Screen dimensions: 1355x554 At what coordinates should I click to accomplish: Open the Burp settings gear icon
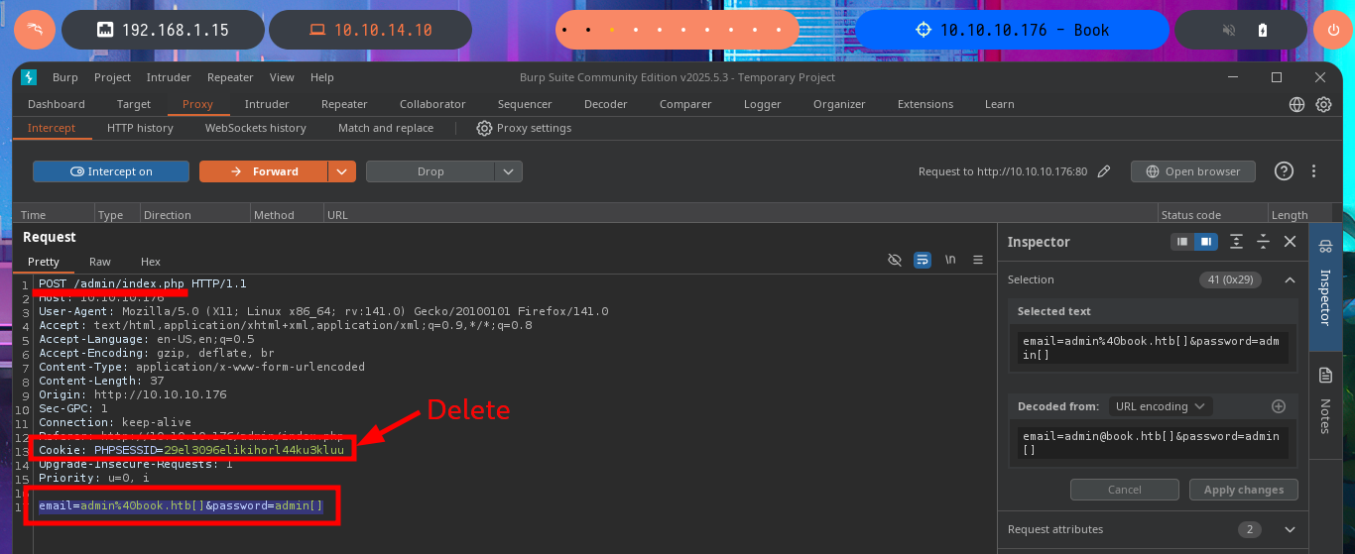[x=1323, y=104]
